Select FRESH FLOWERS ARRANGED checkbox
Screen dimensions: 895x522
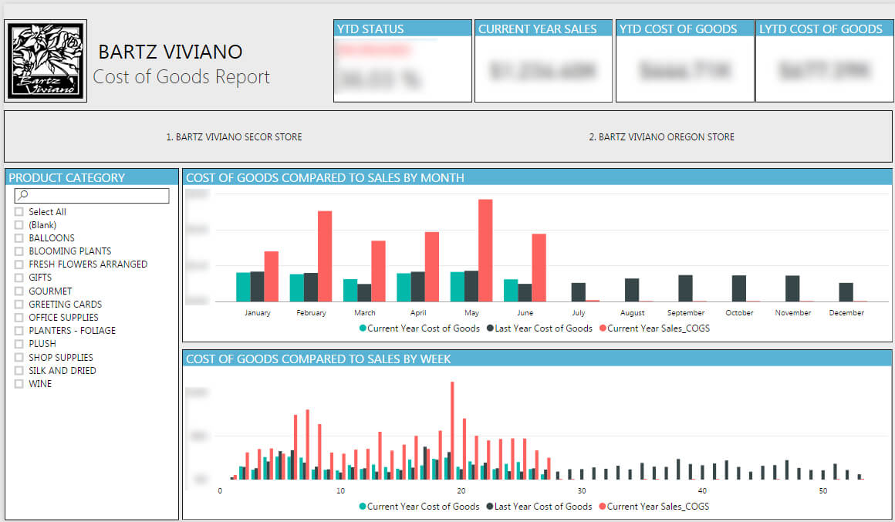(19, 264)
